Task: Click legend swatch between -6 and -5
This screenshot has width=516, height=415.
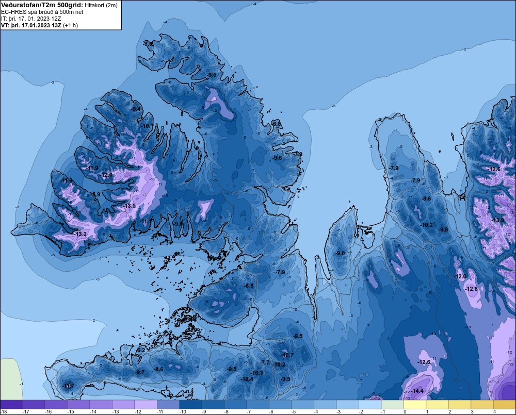Action: click(x=280, y=404)
